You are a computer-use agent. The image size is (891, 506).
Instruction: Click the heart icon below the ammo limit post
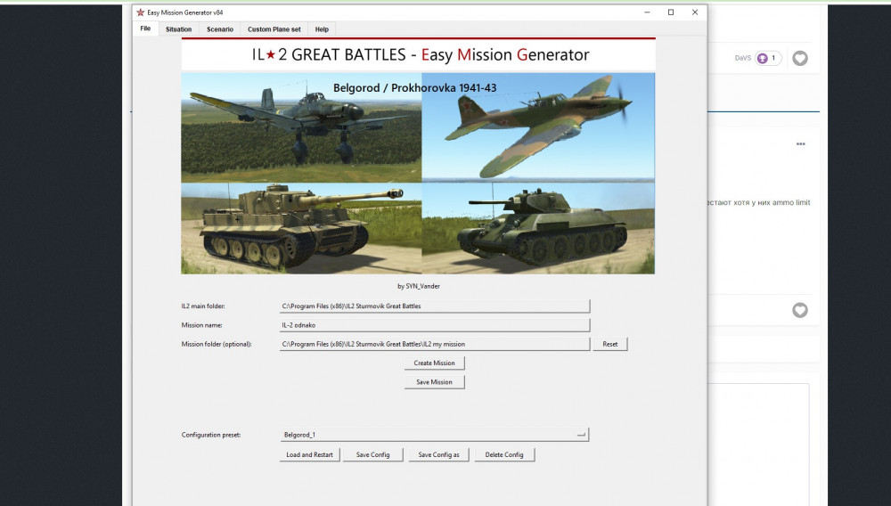coord(800,310)
